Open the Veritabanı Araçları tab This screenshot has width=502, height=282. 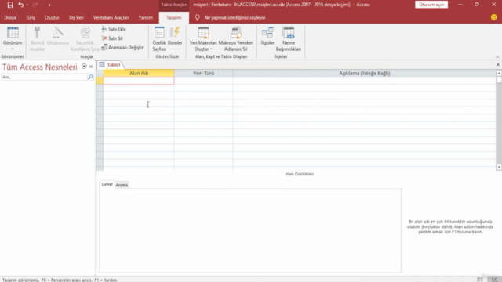[x=111, y=17]
